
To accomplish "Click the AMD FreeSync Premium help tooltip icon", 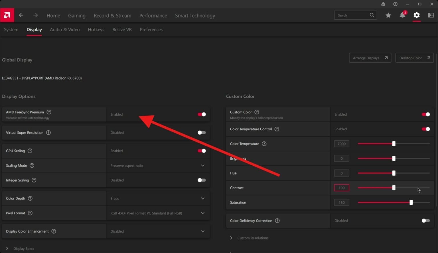I will 49,112.
